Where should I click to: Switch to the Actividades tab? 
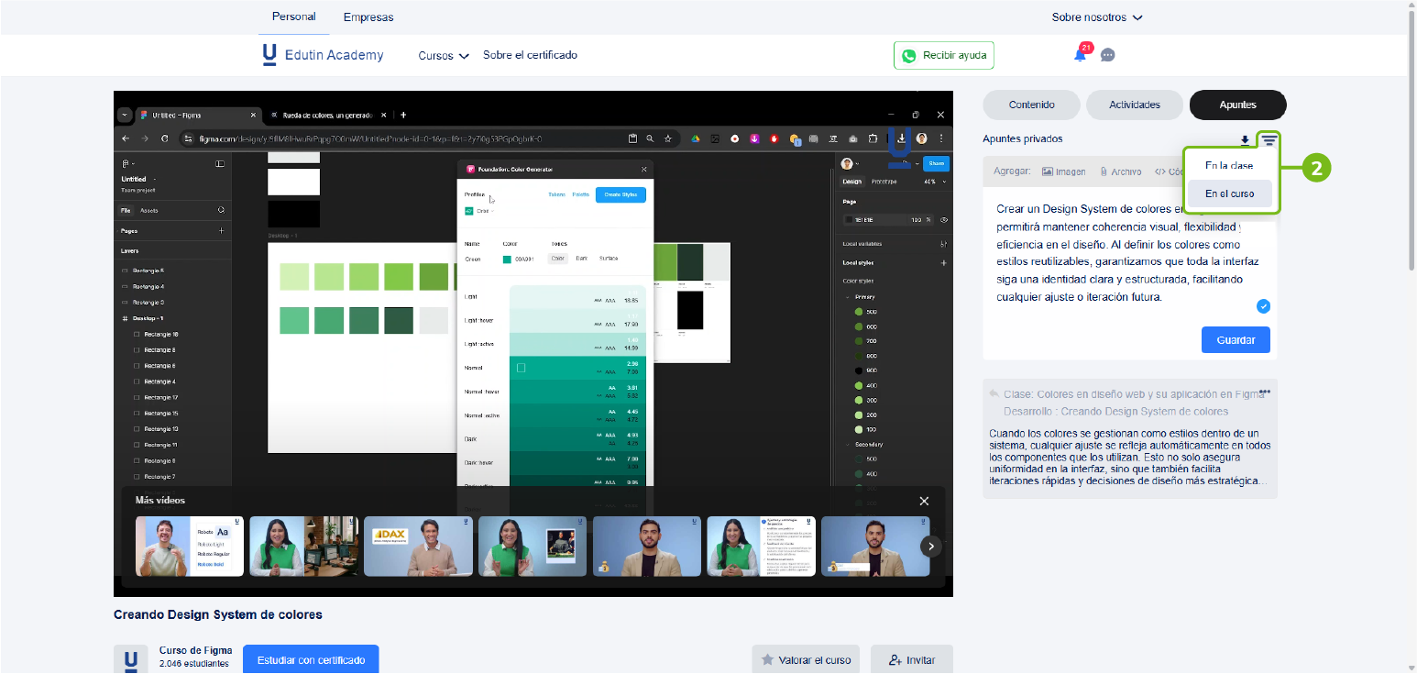1134,105
